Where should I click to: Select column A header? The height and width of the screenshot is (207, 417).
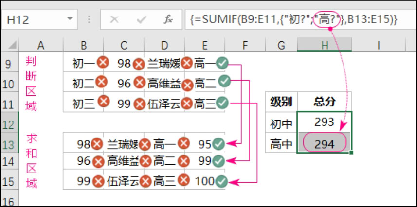(x=41, y=45)
